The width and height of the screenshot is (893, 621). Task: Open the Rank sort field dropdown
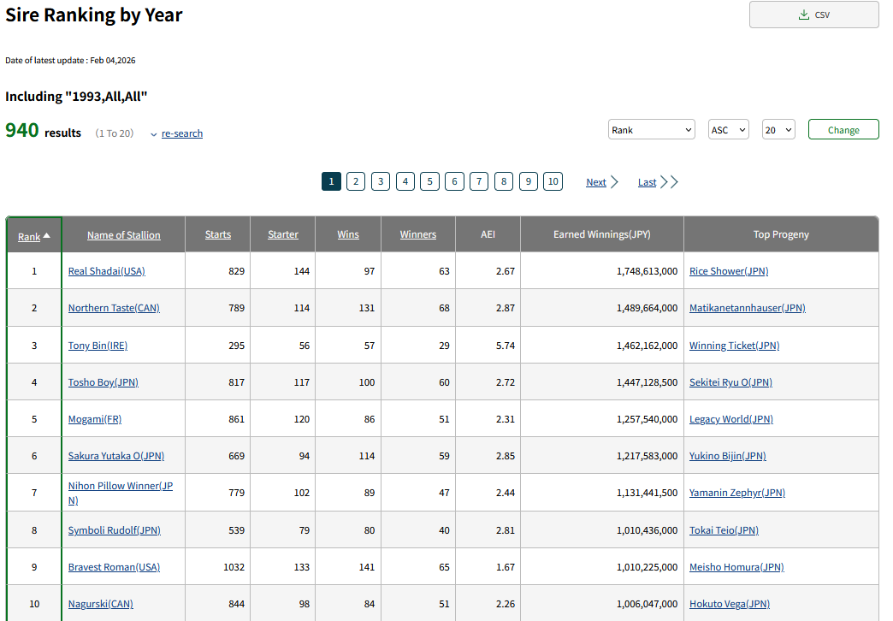(652, 130)
